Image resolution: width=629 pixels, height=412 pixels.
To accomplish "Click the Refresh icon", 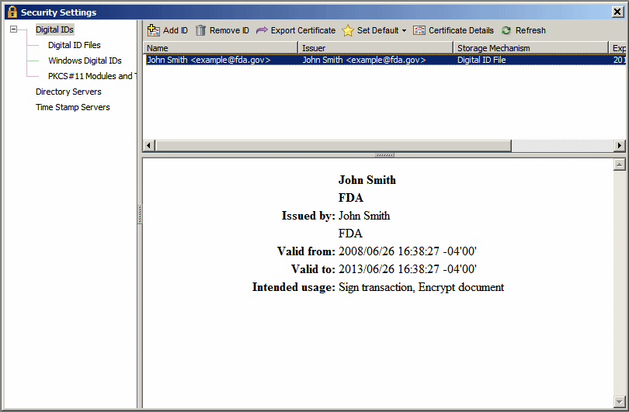I will coord(506,30).
